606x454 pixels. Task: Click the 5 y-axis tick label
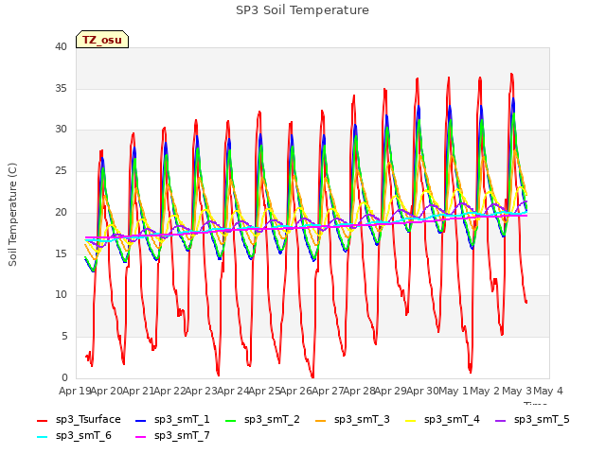pos(64,337)
